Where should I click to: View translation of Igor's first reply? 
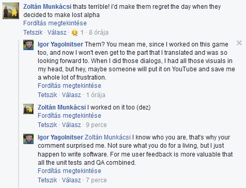pos(69,86)
